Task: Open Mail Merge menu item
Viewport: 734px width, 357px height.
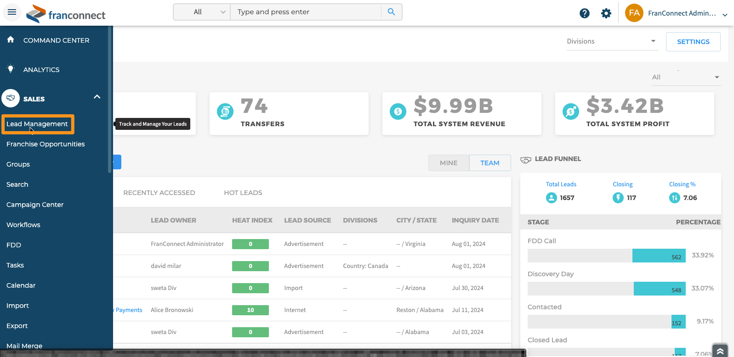Action: pyautogui.click(x=24, y=346)
